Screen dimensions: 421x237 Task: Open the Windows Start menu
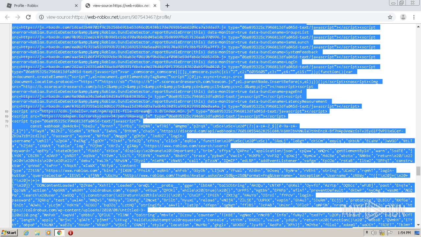9,232
